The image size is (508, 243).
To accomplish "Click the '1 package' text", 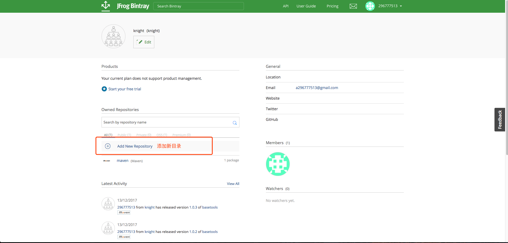I will 231,160.
